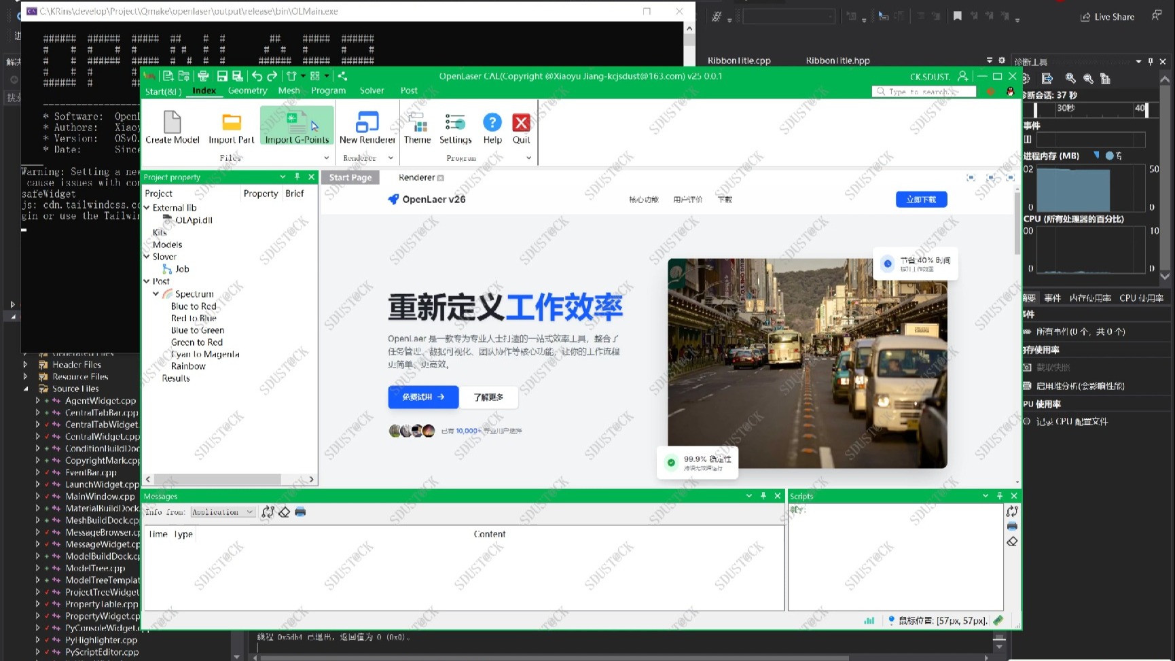Image resolution: width=1175 pixels, height=661 pixels.
Task: Switch to the Post ribbon tab
Action: tap(409, 90)
